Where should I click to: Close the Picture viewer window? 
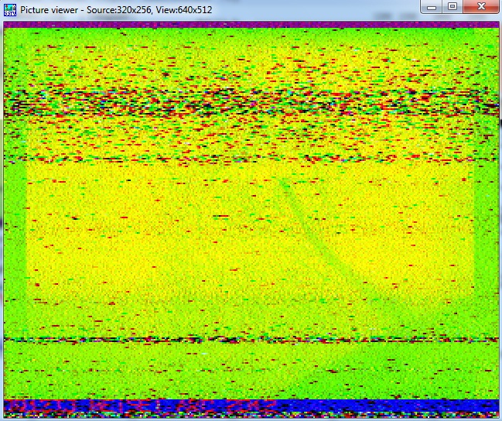coord(481,7)
